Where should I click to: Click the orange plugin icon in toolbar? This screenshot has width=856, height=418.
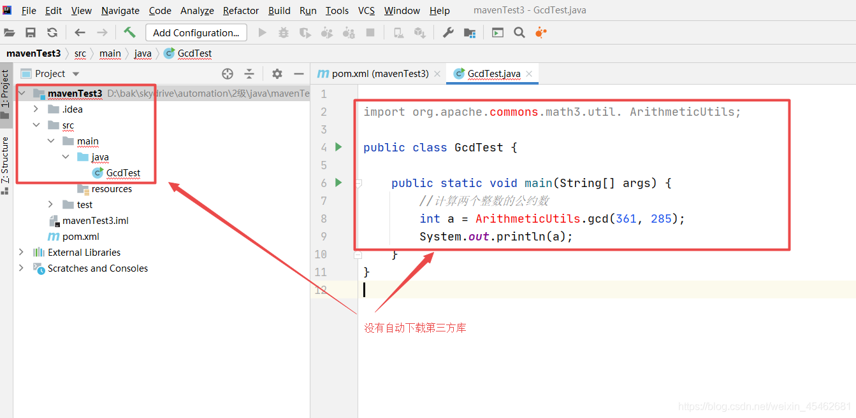[541, 32]
